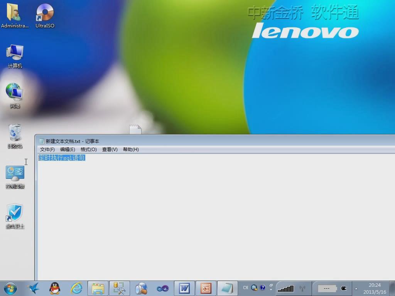This screenshot has width=395, height=296.
Task: Select the 控制面板 desktop icon
Action: pos(15,177)
